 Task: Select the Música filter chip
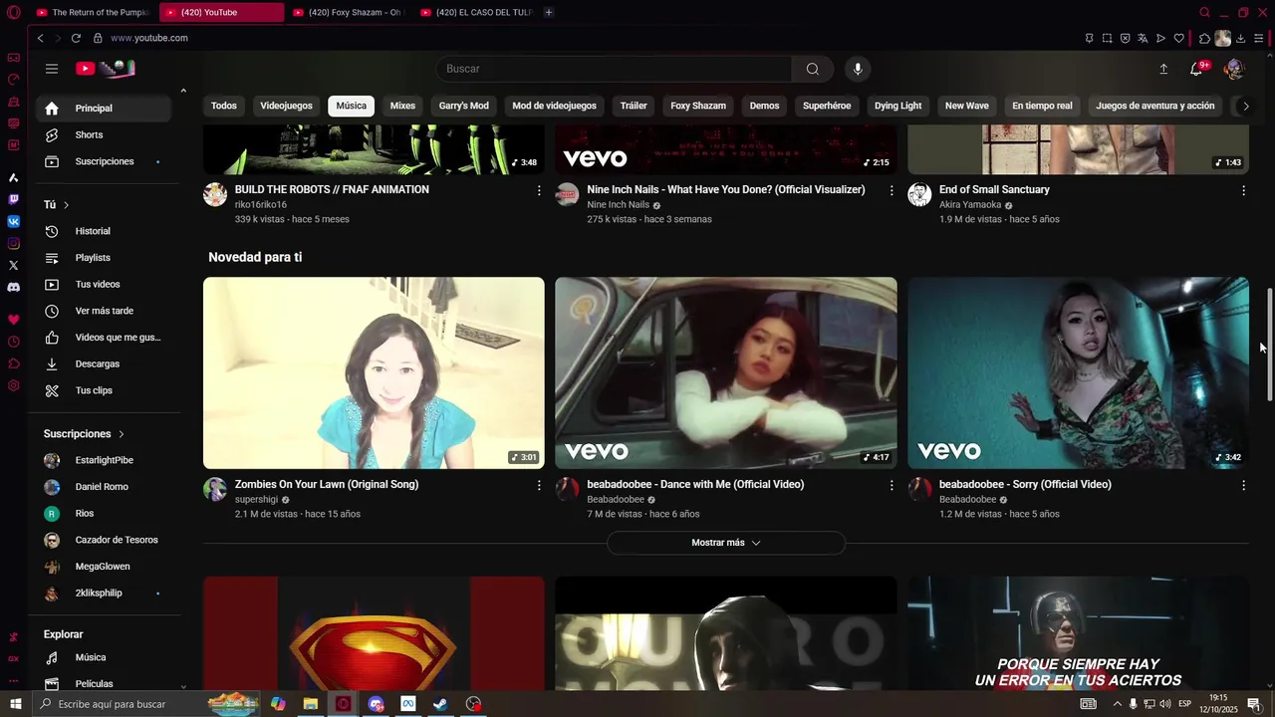click(351, 106)
